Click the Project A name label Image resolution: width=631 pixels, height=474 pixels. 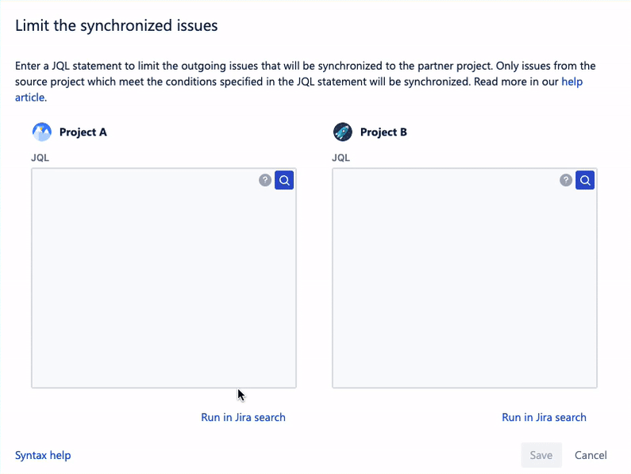83,132
